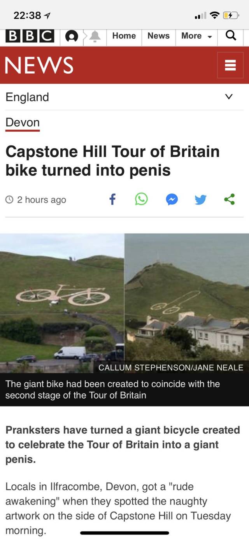Open News in top navigation

[158, 36]
